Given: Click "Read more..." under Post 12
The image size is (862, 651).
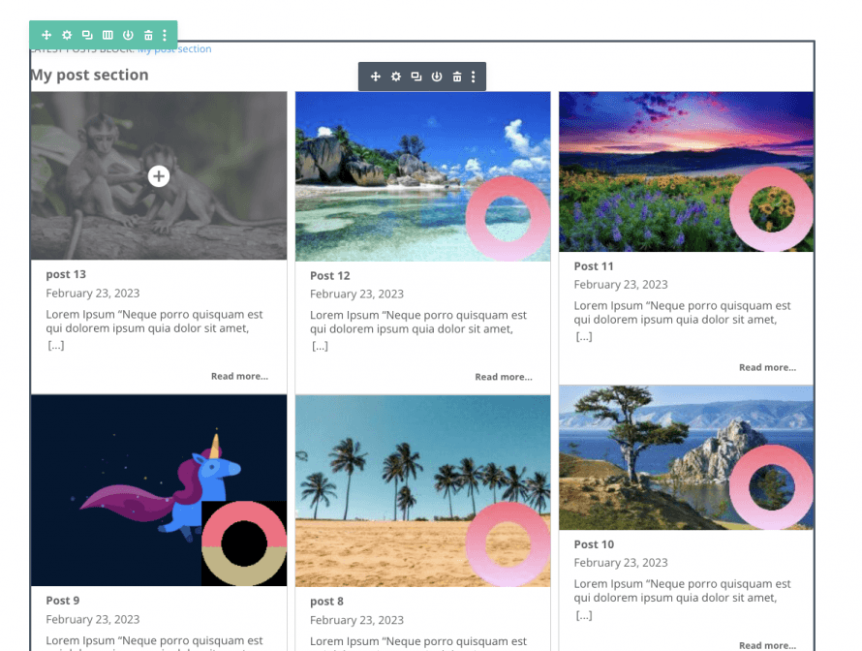Looking at the screenshot, I should [x=503, y=377].
